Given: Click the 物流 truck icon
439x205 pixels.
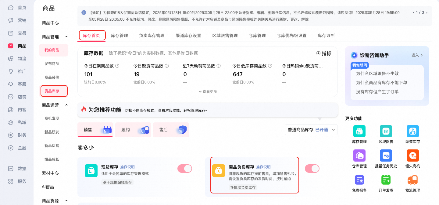Looking at the screenshot, I should (x=11, y=59).
